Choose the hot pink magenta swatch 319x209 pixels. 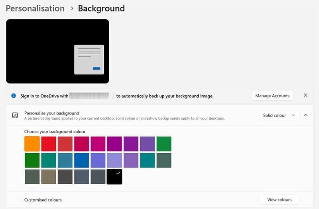tap(98, 144)
